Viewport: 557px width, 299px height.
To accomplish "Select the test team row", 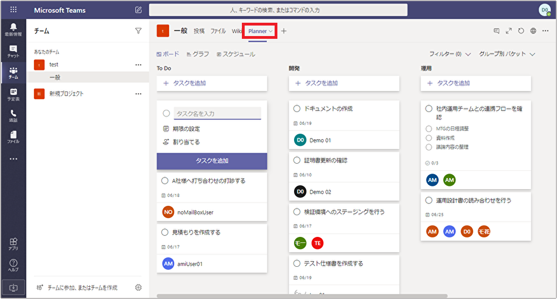I will tap(88, 65).
